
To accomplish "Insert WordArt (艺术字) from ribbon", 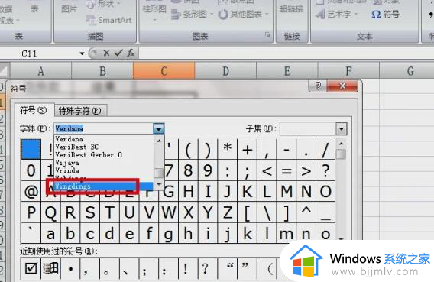I will point(337,14).
